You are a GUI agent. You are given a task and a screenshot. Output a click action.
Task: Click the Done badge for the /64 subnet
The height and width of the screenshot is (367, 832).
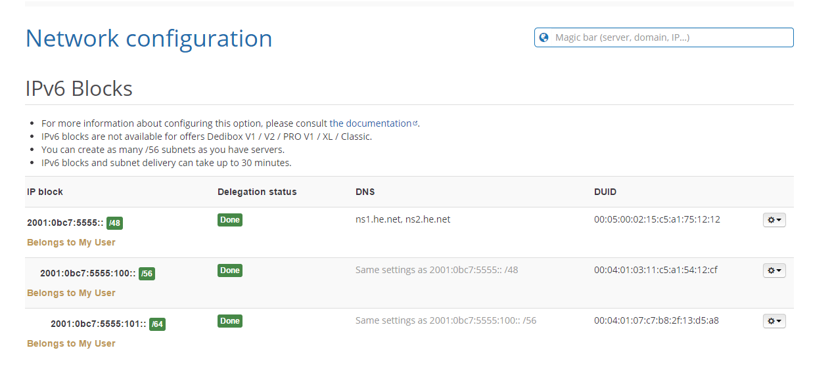[x=230, y=321]
